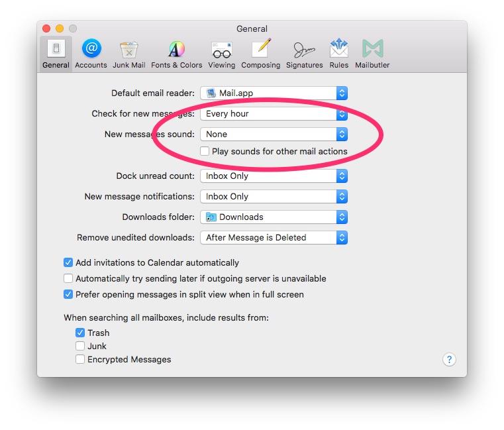Check Junk in search results

click(80, 346)
